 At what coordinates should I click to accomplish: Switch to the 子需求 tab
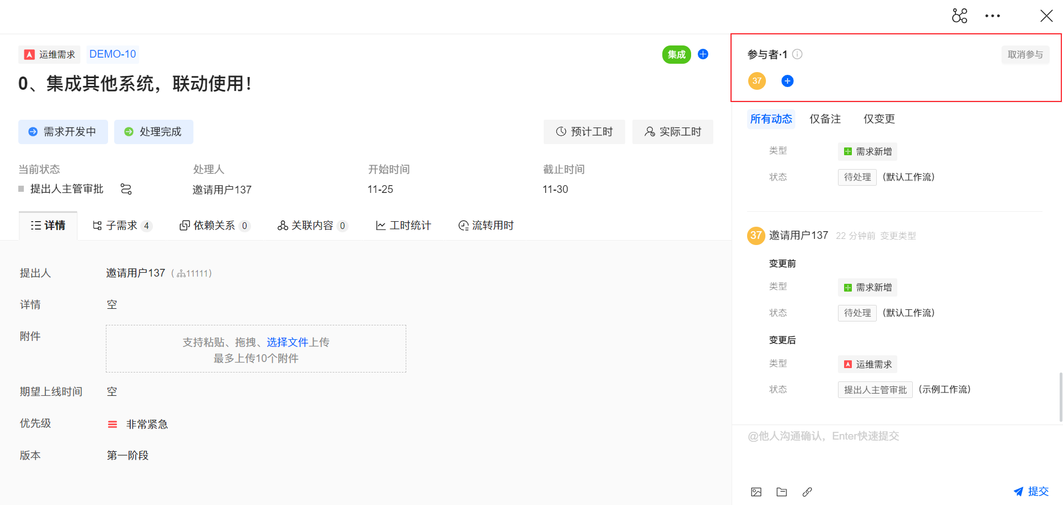click(121, 226)
